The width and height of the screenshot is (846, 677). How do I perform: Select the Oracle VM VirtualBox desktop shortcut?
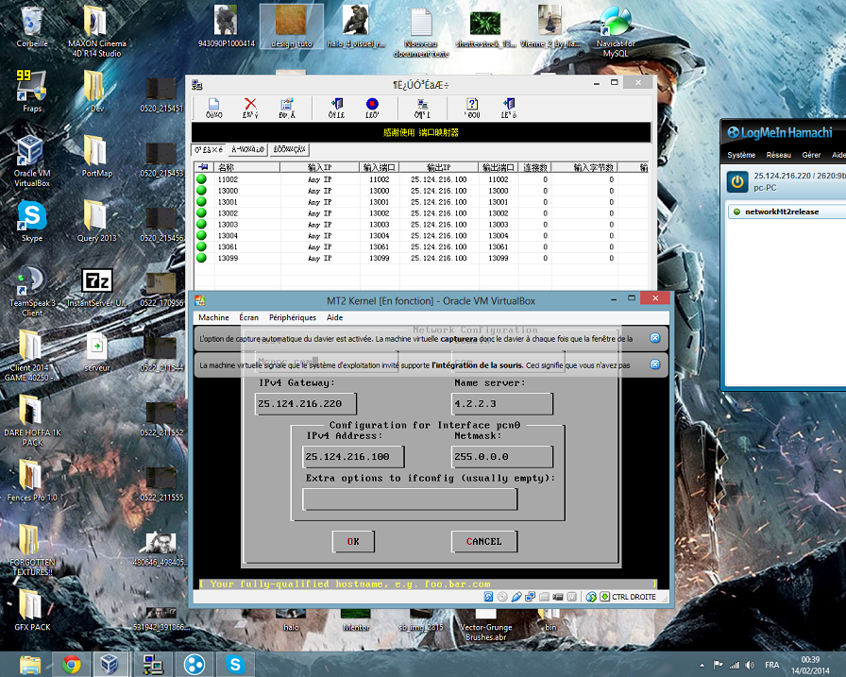point(32,161)
